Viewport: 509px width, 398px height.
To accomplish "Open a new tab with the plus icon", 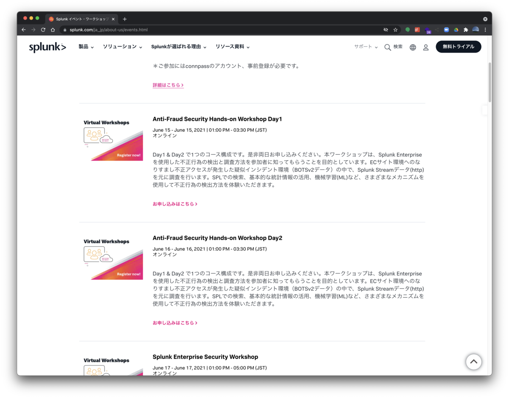I will point(125,19).
